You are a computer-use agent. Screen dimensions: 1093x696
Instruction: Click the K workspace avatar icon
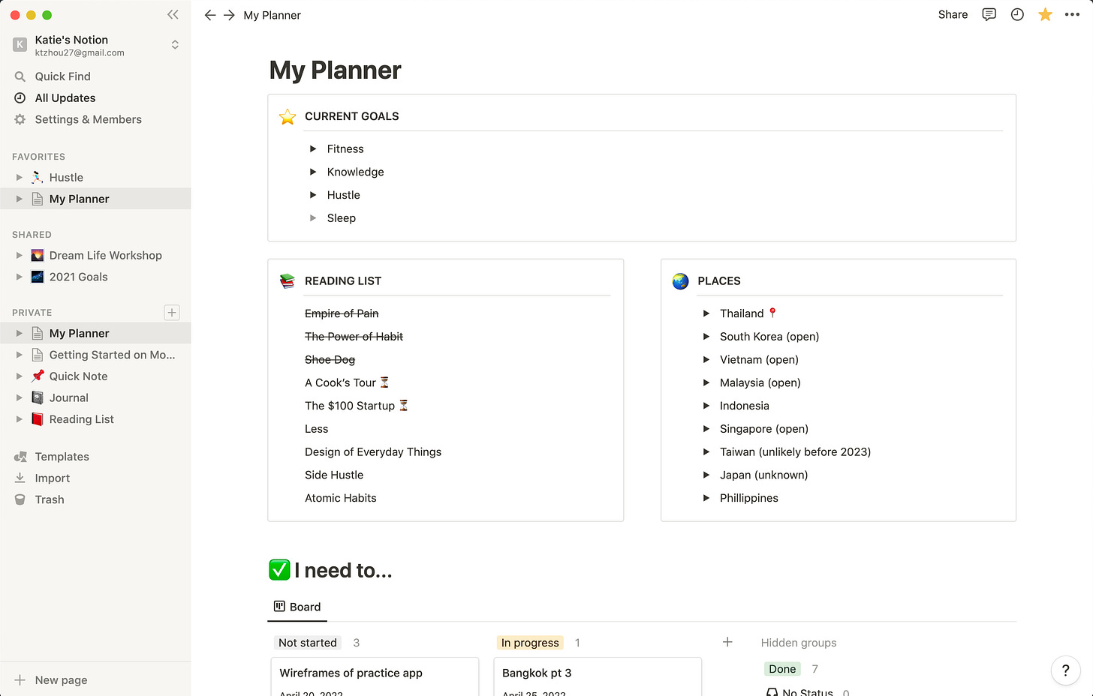click(20, 45)
